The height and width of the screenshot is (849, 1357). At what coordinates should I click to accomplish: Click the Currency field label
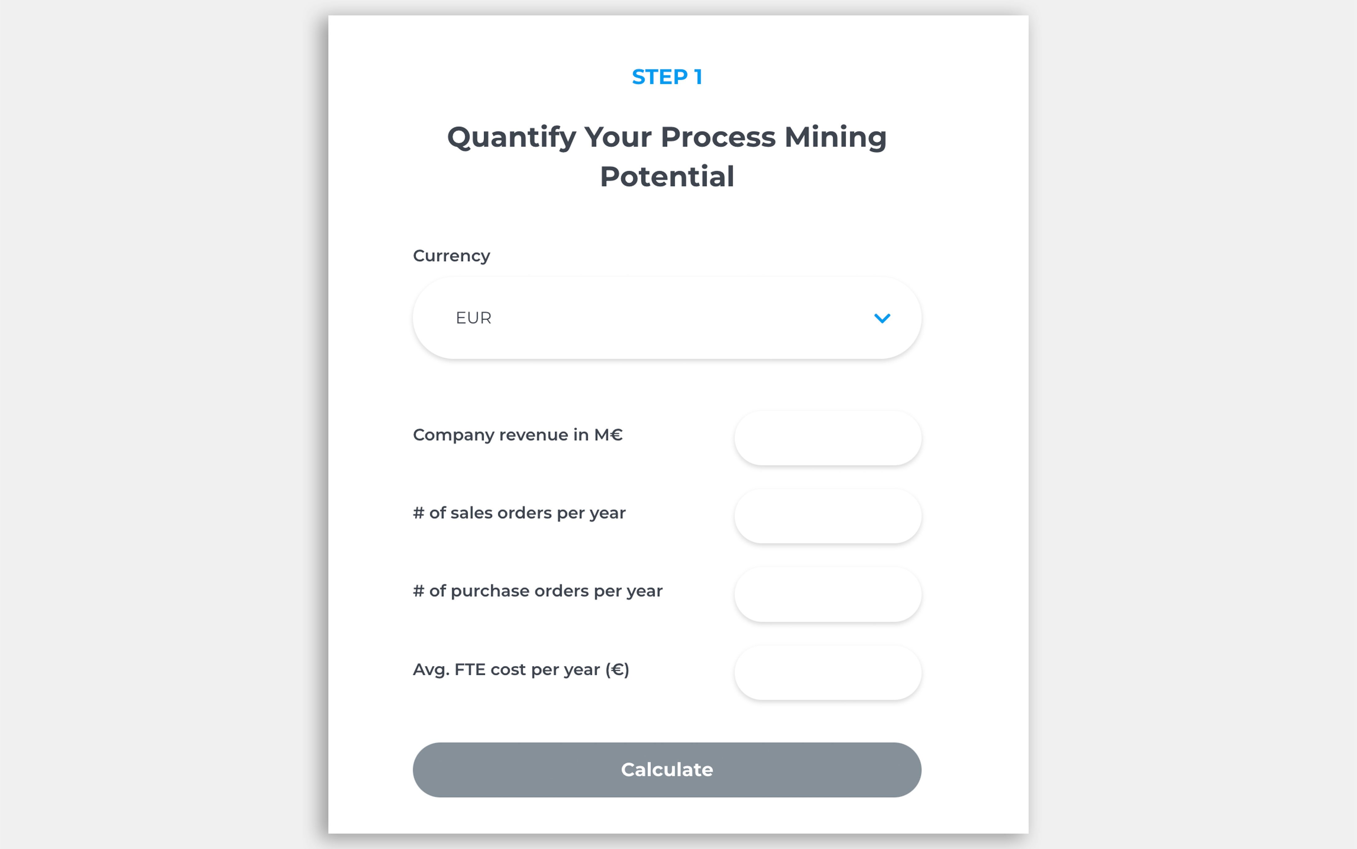(x=451, y=256)
